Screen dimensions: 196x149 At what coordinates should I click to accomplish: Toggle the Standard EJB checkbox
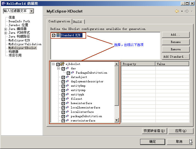click(54, 35)
